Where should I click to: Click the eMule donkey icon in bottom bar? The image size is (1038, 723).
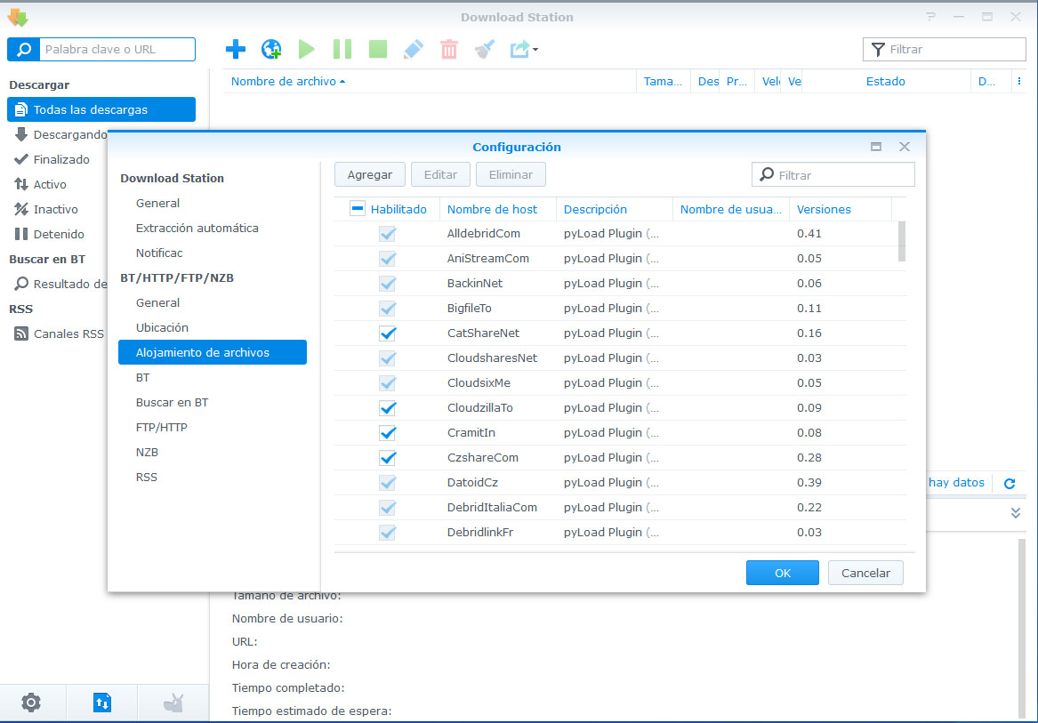[x=173, y=703]
